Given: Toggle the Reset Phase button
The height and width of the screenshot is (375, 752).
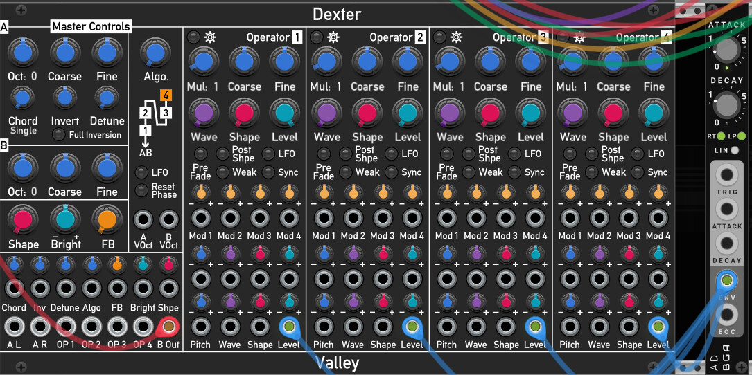Looking at the screenshot, I should (x=142, y=190).
